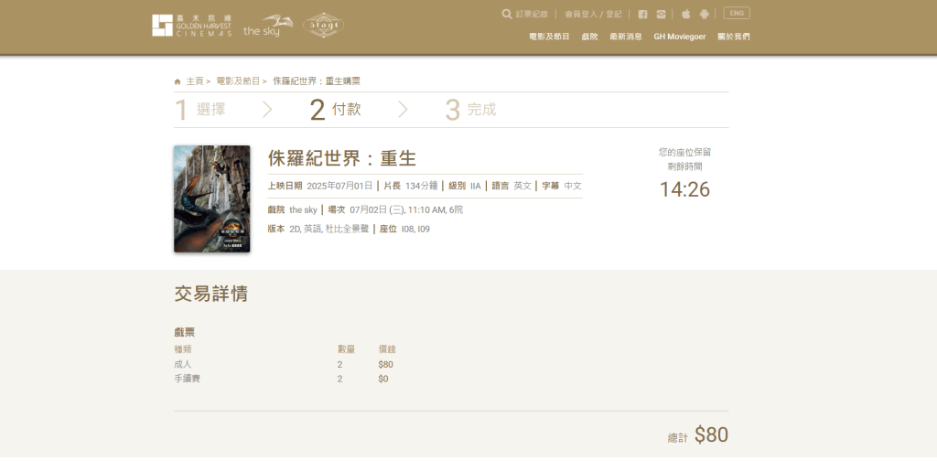The width and height of the screenshot is (937, 461).
Task: Click step 2 付款
Action: pyautogui.click(x=335, y=110)
